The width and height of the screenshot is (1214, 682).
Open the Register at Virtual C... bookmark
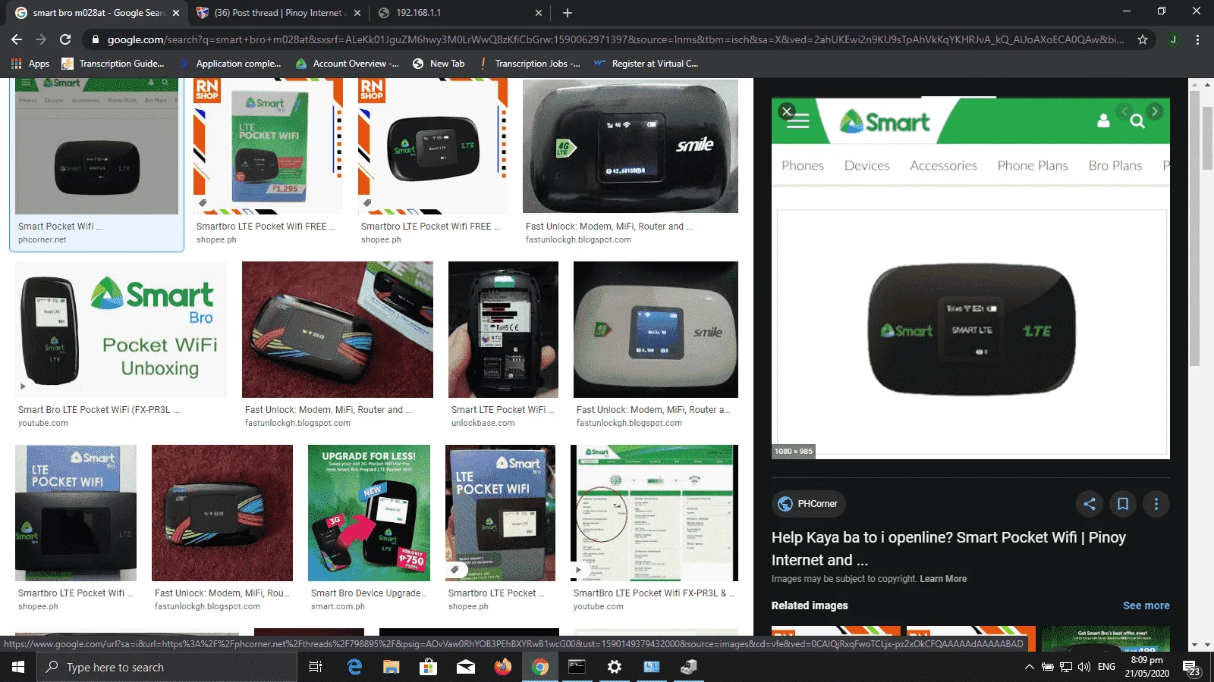tap(646, 64)
